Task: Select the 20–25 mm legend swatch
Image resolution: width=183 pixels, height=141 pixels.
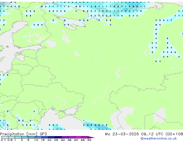Action: (52, 137)
